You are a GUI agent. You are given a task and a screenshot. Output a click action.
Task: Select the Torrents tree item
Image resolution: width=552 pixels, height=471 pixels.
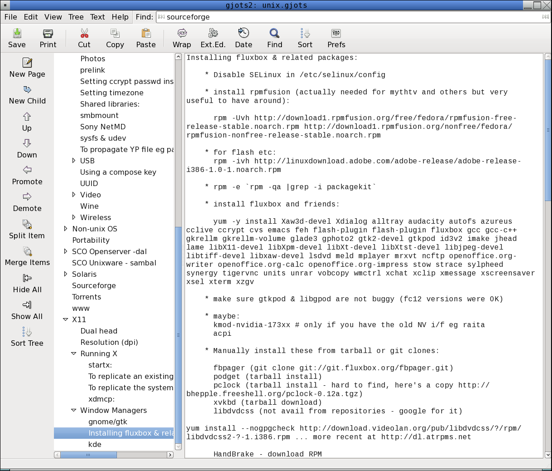pos(87,297)
